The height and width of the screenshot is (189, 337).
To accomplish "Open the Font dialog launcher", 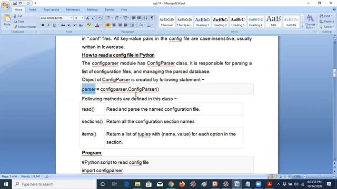I will [102, 31].
